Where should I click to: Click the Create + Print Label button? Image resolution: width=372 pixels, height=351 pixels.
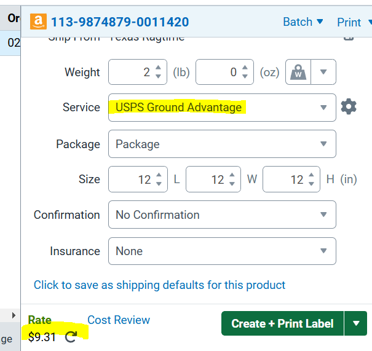click(x=282, y=323)
